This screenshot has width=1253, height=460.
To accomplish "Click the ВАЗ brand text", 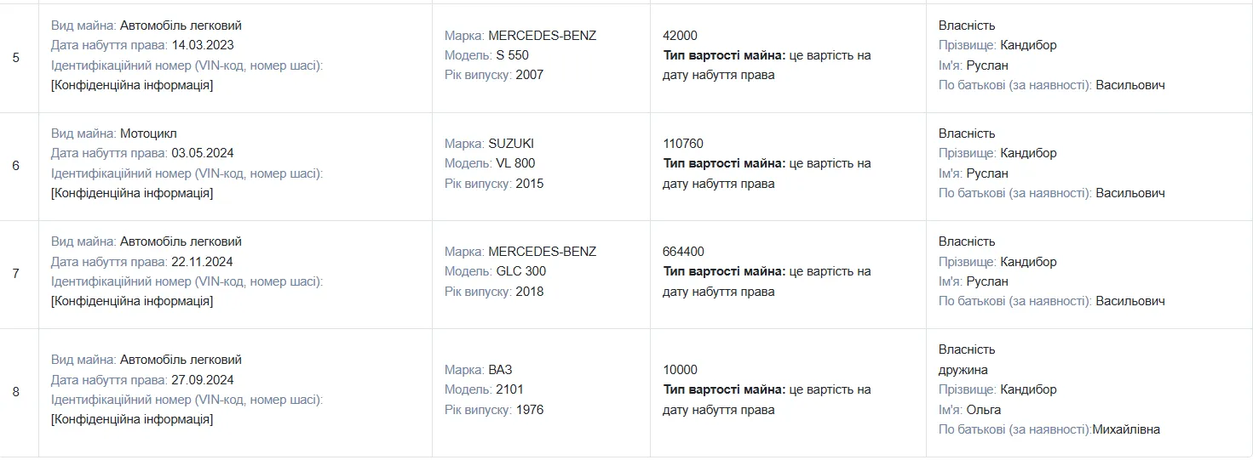I will coord(500,370).
